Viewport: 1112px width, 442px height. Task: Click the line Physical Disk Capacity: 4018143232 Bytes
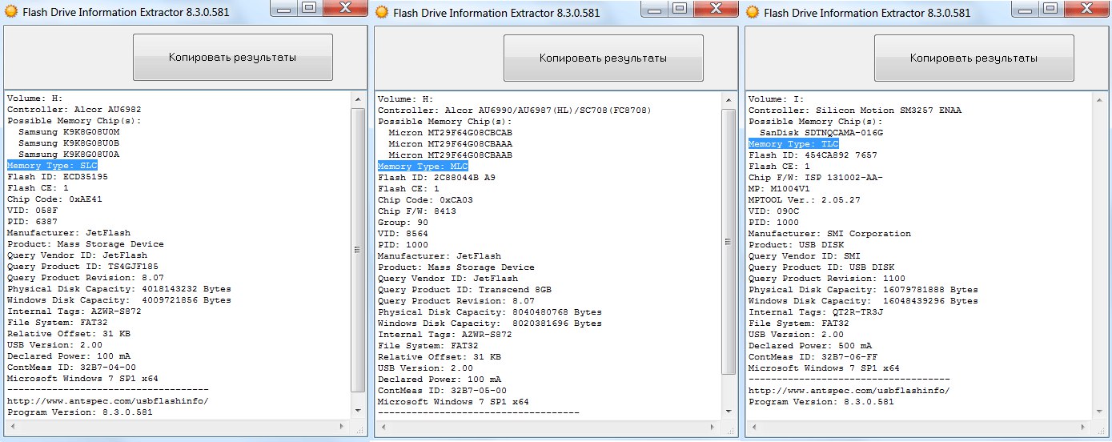[x=118, y=288]
